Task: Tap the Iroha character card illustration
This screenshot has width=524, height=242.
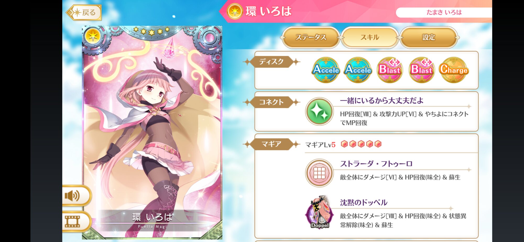Action: pos(152,132)
